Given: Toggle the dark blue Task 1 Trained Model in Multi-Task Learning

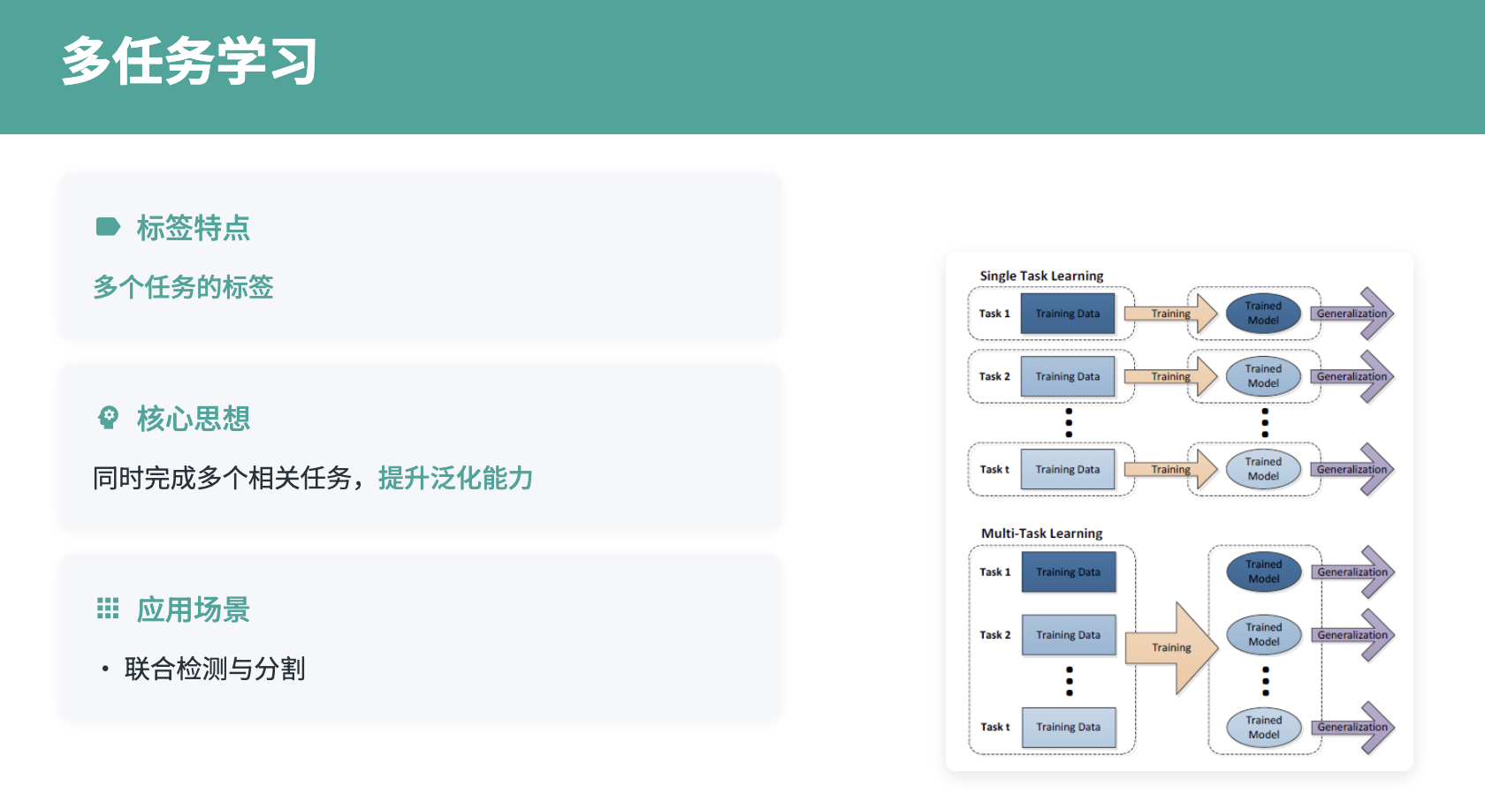Looking at the screenshot, I should point(1262,571).
